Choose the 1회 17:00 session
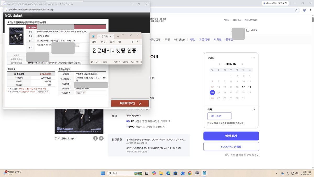 (219, 116)
